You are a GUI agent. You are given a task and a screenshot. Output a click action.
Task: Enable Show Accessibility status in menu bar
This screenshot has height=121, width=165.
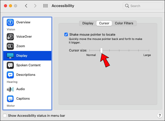pos(5,116)
